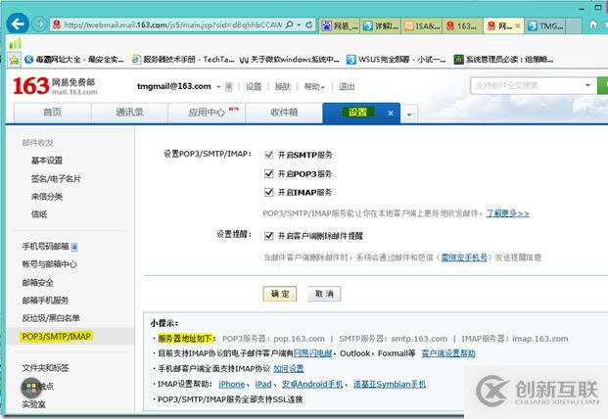Click the 退出 logout link

[x=347, y=86]
